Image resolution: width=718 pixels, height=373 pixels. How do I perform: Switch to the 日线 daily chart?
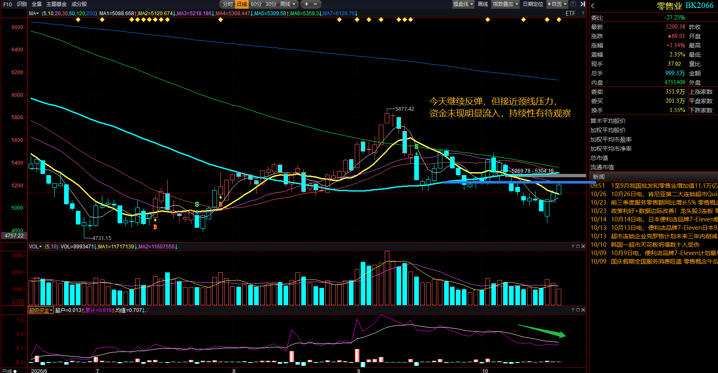242,4
